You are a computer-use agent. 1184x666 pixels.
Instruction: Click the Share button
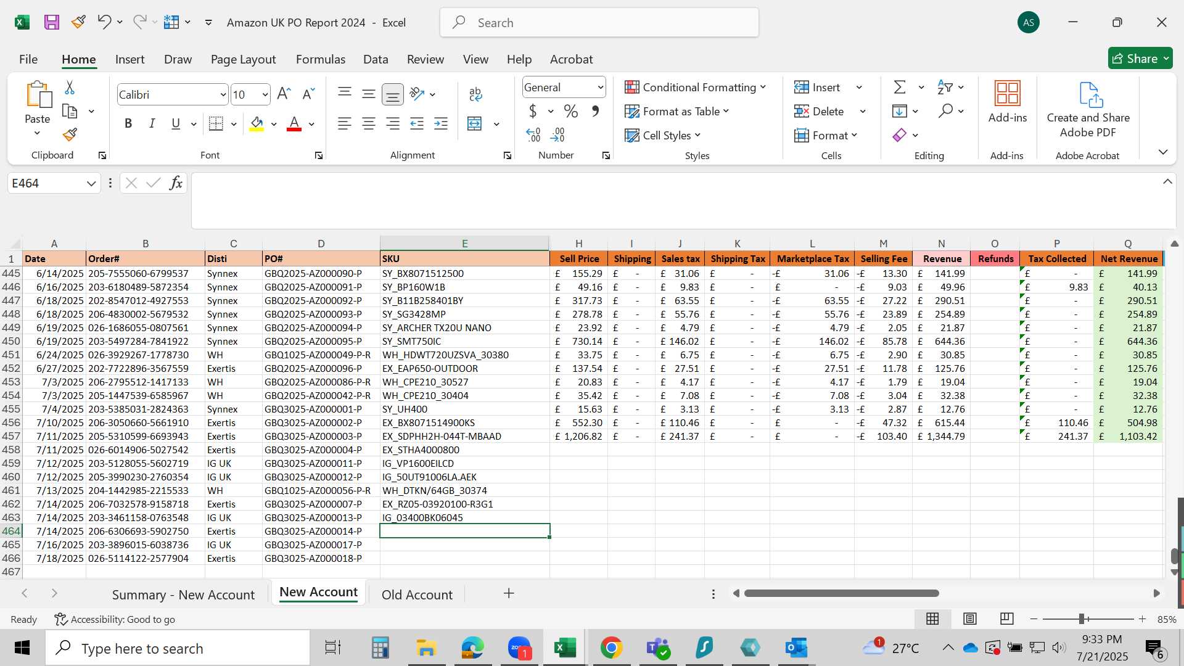pyautogui.click(x=1140, y=59)
